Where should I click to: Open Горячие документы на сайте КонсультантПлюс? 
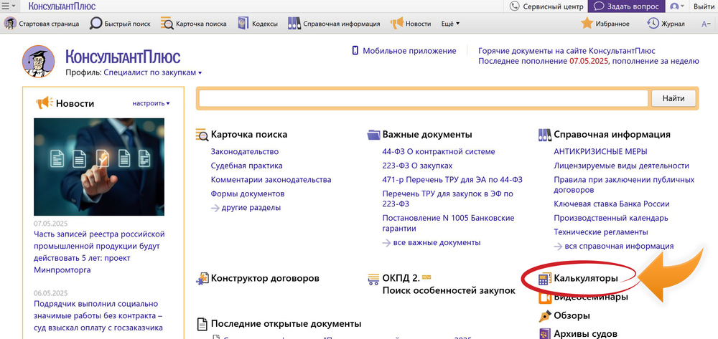(x=567, y=51)
